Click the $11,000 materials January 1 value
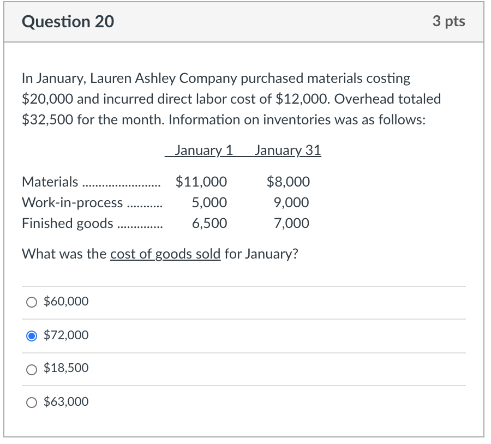Viewport: 491px width, 444px height. [201, 182]
